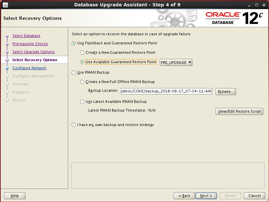Click the Select Database step bullet icon
This screenshot has width=269, height=202.
7,36
